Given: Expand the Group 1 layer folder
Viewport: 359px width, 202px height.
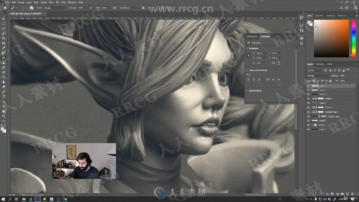Looking at the screenshot, I should [312, 125].
